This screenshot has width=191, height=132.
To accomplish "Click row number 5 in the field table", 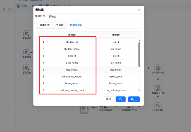I will (x=43, y=70).
